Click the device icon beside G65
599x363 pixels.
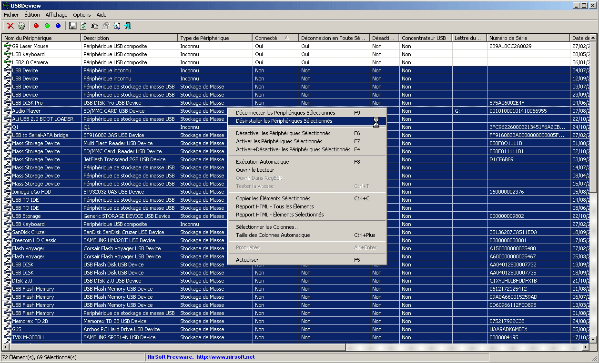tap(7, 329)
